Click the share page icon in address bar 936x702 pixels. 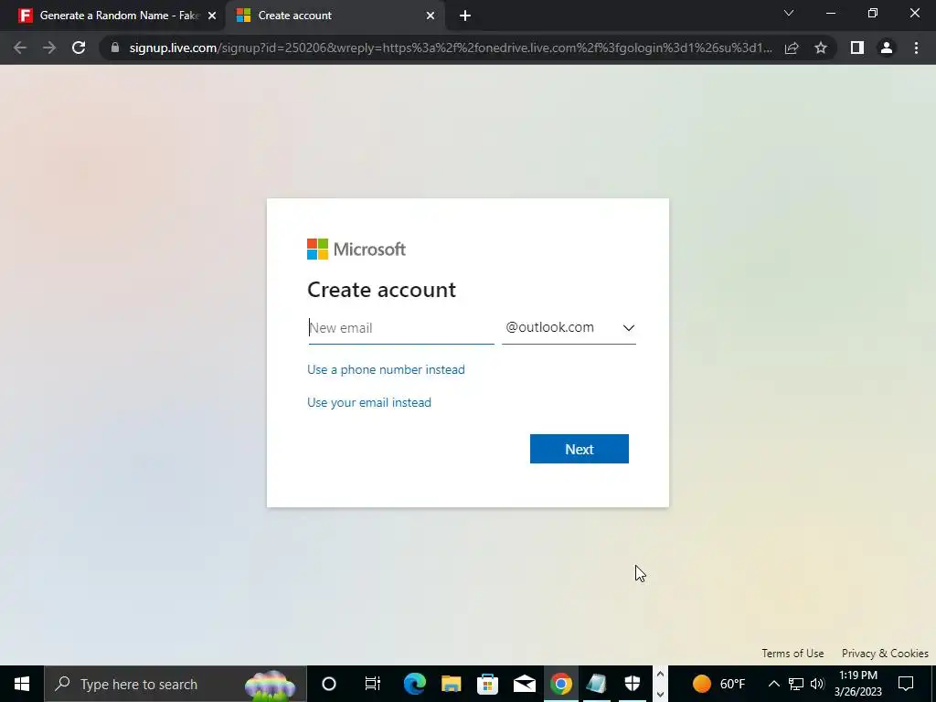[792, 48]
